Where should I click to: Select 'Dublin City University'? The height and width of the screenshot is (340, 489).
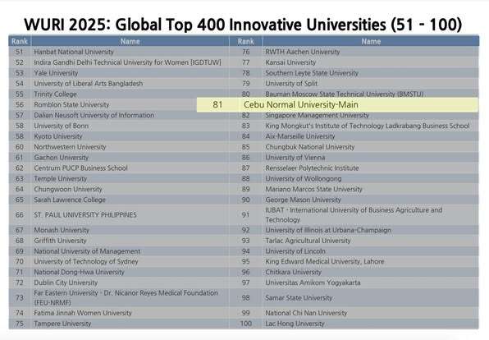(x=66, y=283)
